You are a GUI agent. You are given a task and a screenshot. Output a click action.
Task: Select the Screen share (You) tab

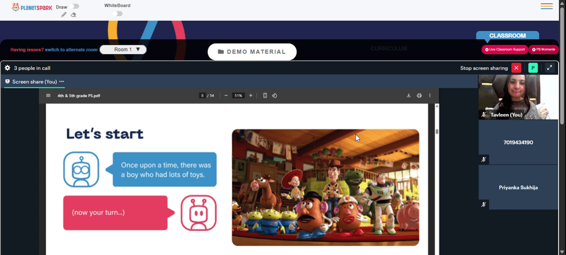[x=35, y=81]
